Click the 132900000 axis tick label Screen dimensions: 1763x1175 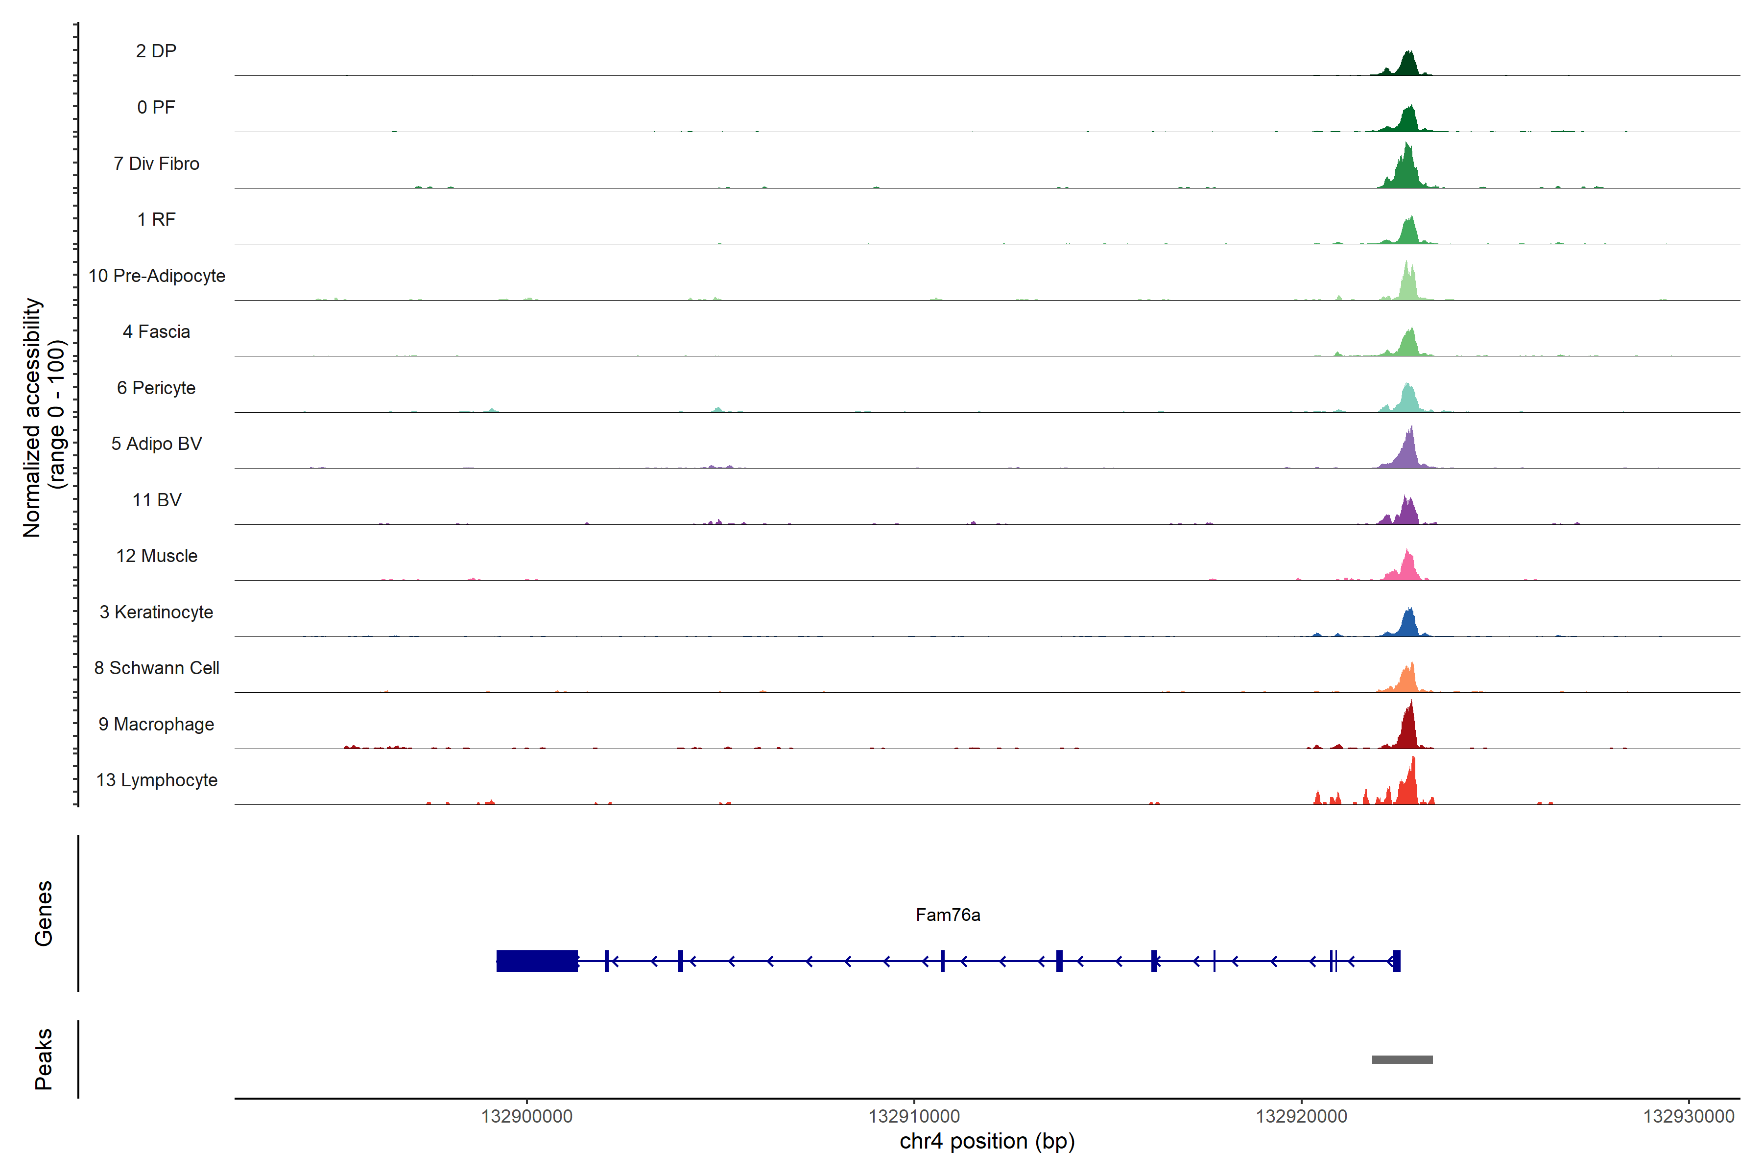[x=526, y=1117]
